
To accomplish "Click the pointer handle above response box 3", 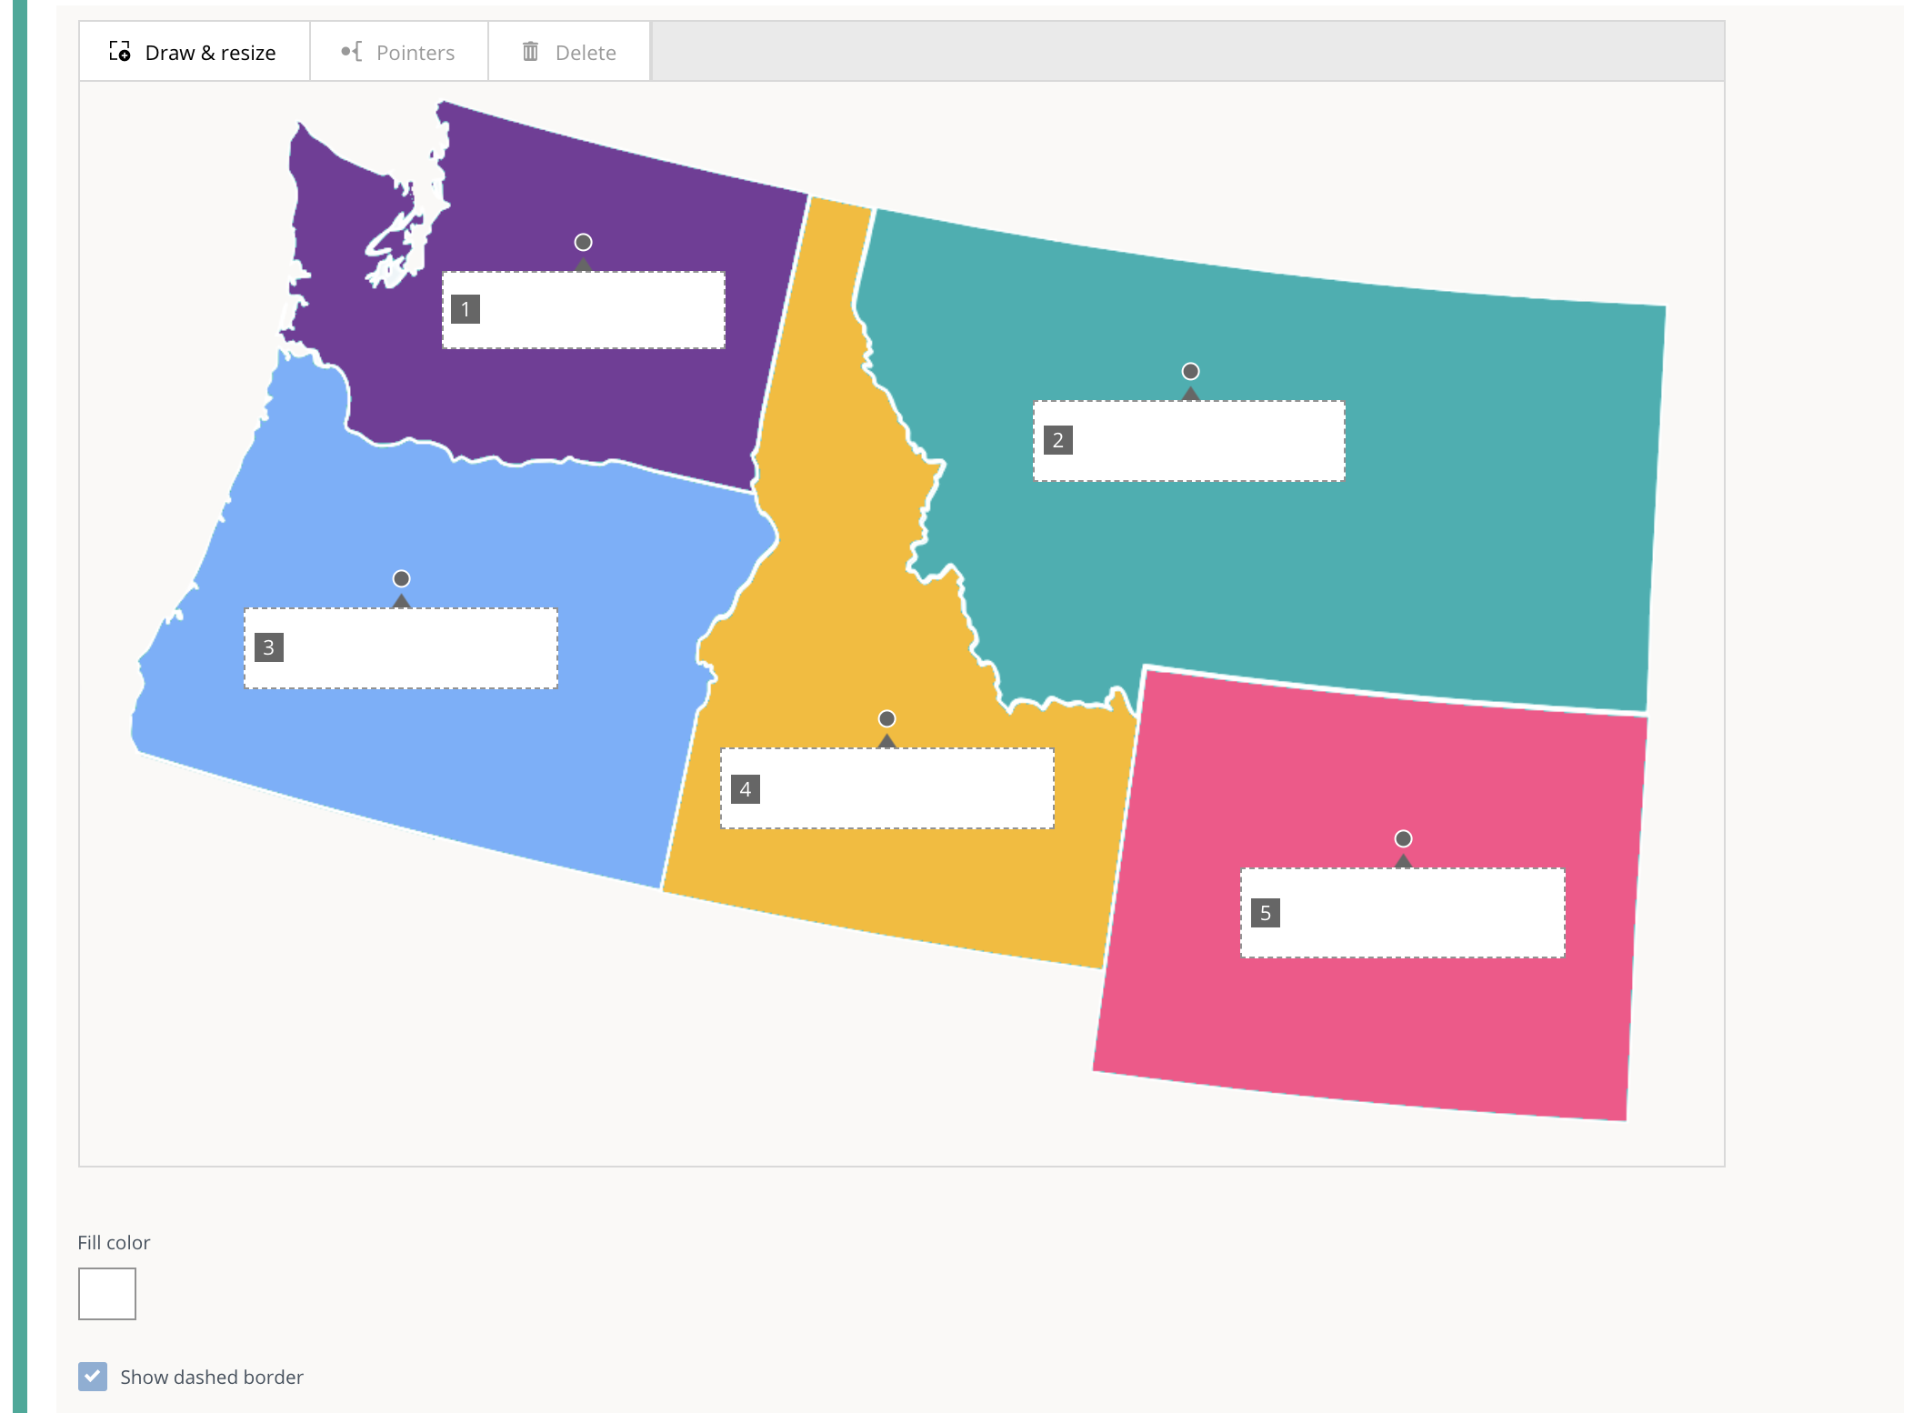I will click(x=401, y=579).
